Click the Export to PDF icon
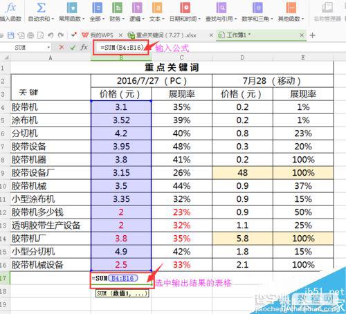346x314 pixels. 21,35
